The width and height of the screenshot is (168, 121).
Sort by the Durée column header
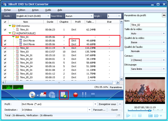[x=50, y=22]
